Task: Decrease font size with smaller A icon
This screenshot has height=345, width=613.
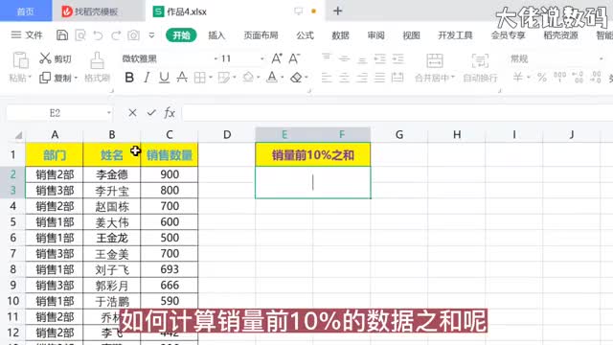Action: (x=294, y=58)
